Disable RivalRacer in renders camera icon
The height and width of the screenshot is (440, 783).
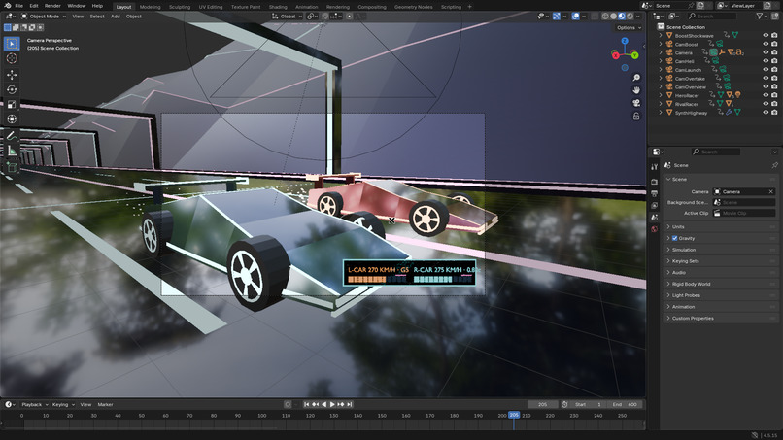point(774,104)
